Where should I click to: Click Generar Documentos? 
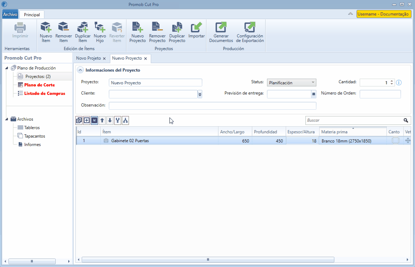pyautogui.click(x=221, y=32)
